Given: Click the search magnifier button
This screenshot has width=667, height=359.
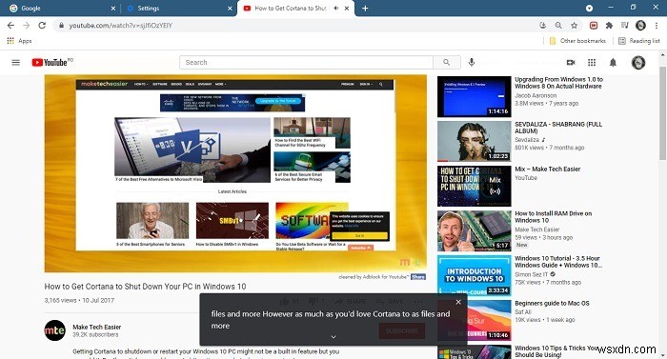Looking at the screenshot, I should tap(446, 63).
